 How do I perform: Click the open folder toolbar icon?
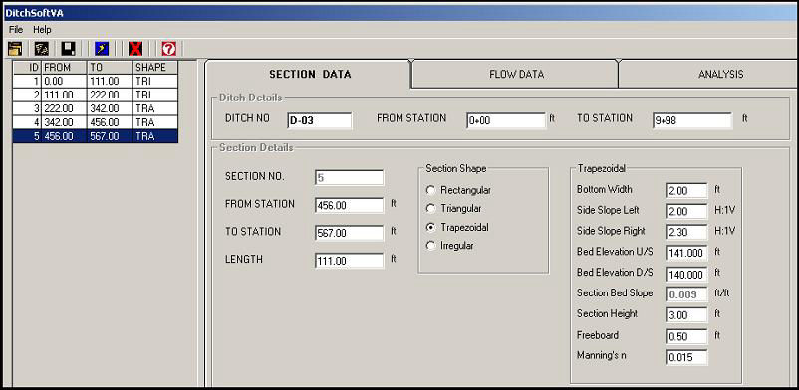16,49
